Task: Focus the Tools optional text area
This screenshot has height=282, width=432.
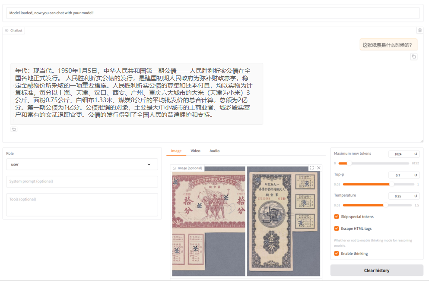Action: pos(82,204)
